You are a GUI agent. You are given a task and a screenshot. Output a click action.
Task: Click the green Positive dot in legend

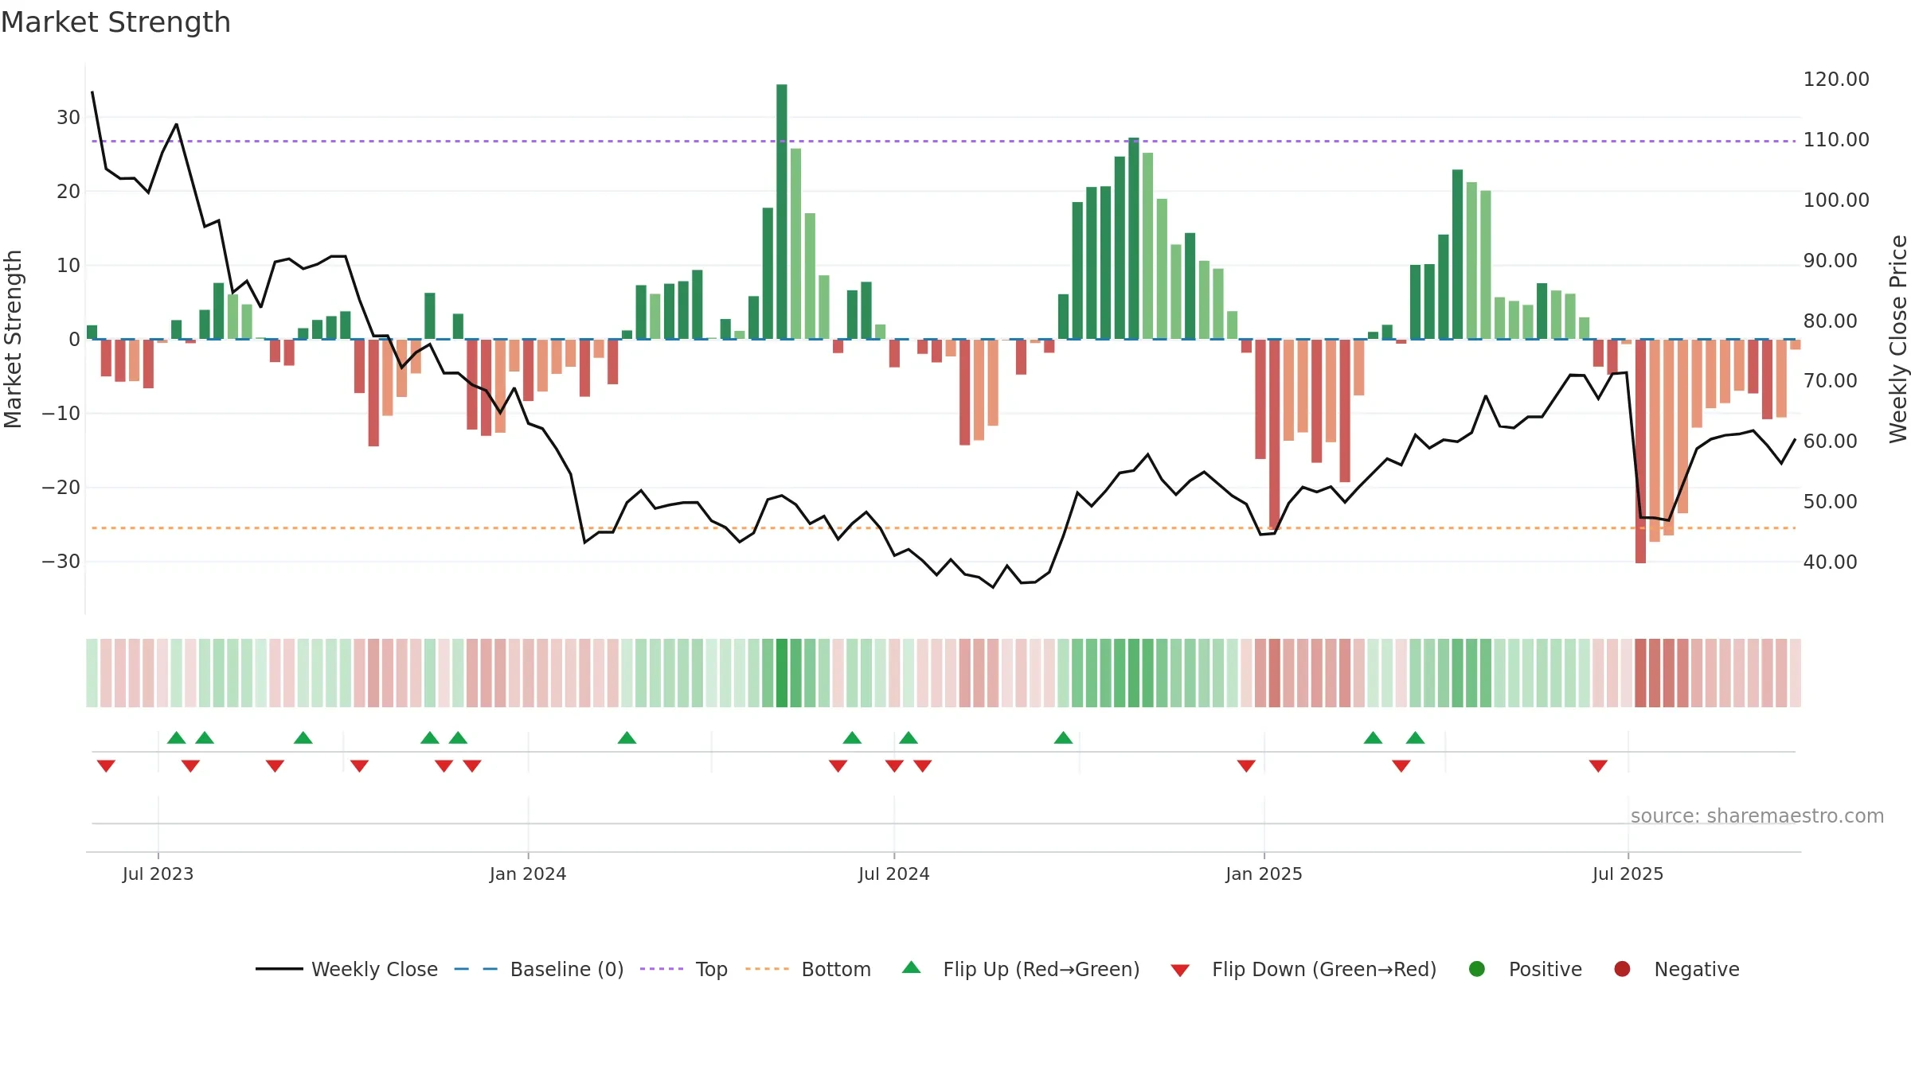1477,969
